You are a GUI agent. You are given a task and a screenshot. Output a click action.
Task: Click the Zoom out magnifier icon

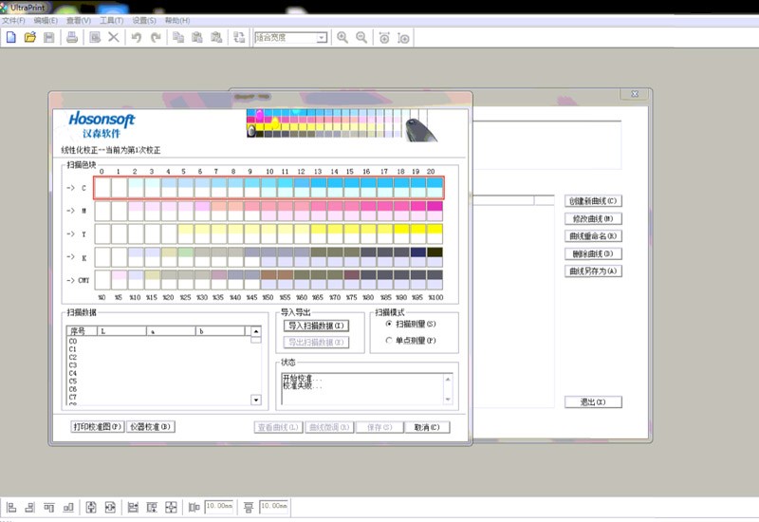(x=361, y=37)
